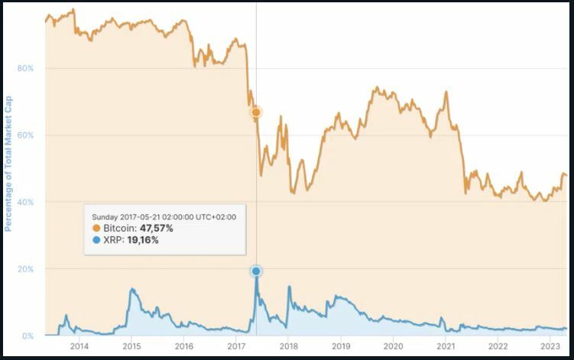Click the 2019 x-axis year label
Image resolution: width=574 pixels, height=360 pixels.
(341, 346)
